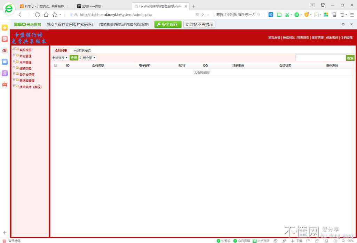Go to the browser home page icon
The image size is (357, 243).
(x=46, y=15)
